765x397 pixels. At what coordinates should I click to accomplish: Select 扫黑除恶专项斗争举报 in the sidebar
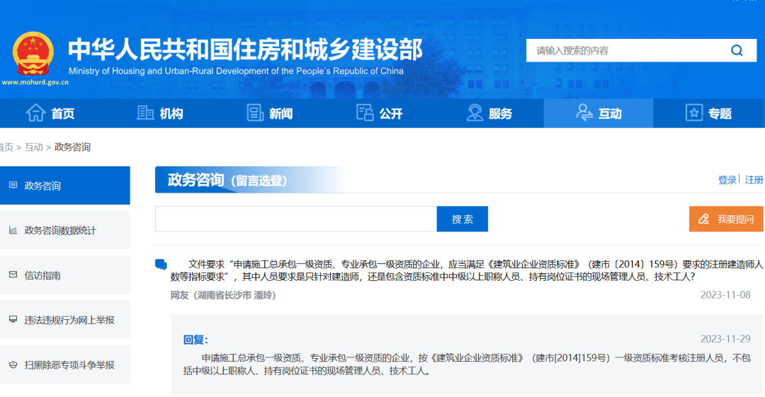pos(65,365)
